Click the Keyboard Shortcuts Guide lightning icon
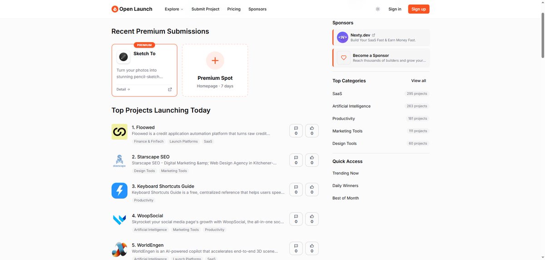Viewport: 545px width, 260px height. (x=119, y=191)
